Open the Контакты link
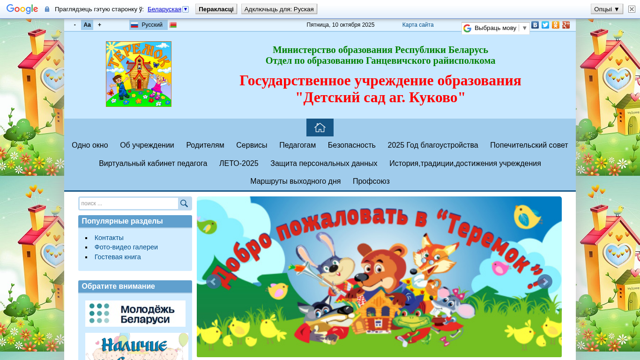Viewport: 640px width, 360px height. [109, 238]
